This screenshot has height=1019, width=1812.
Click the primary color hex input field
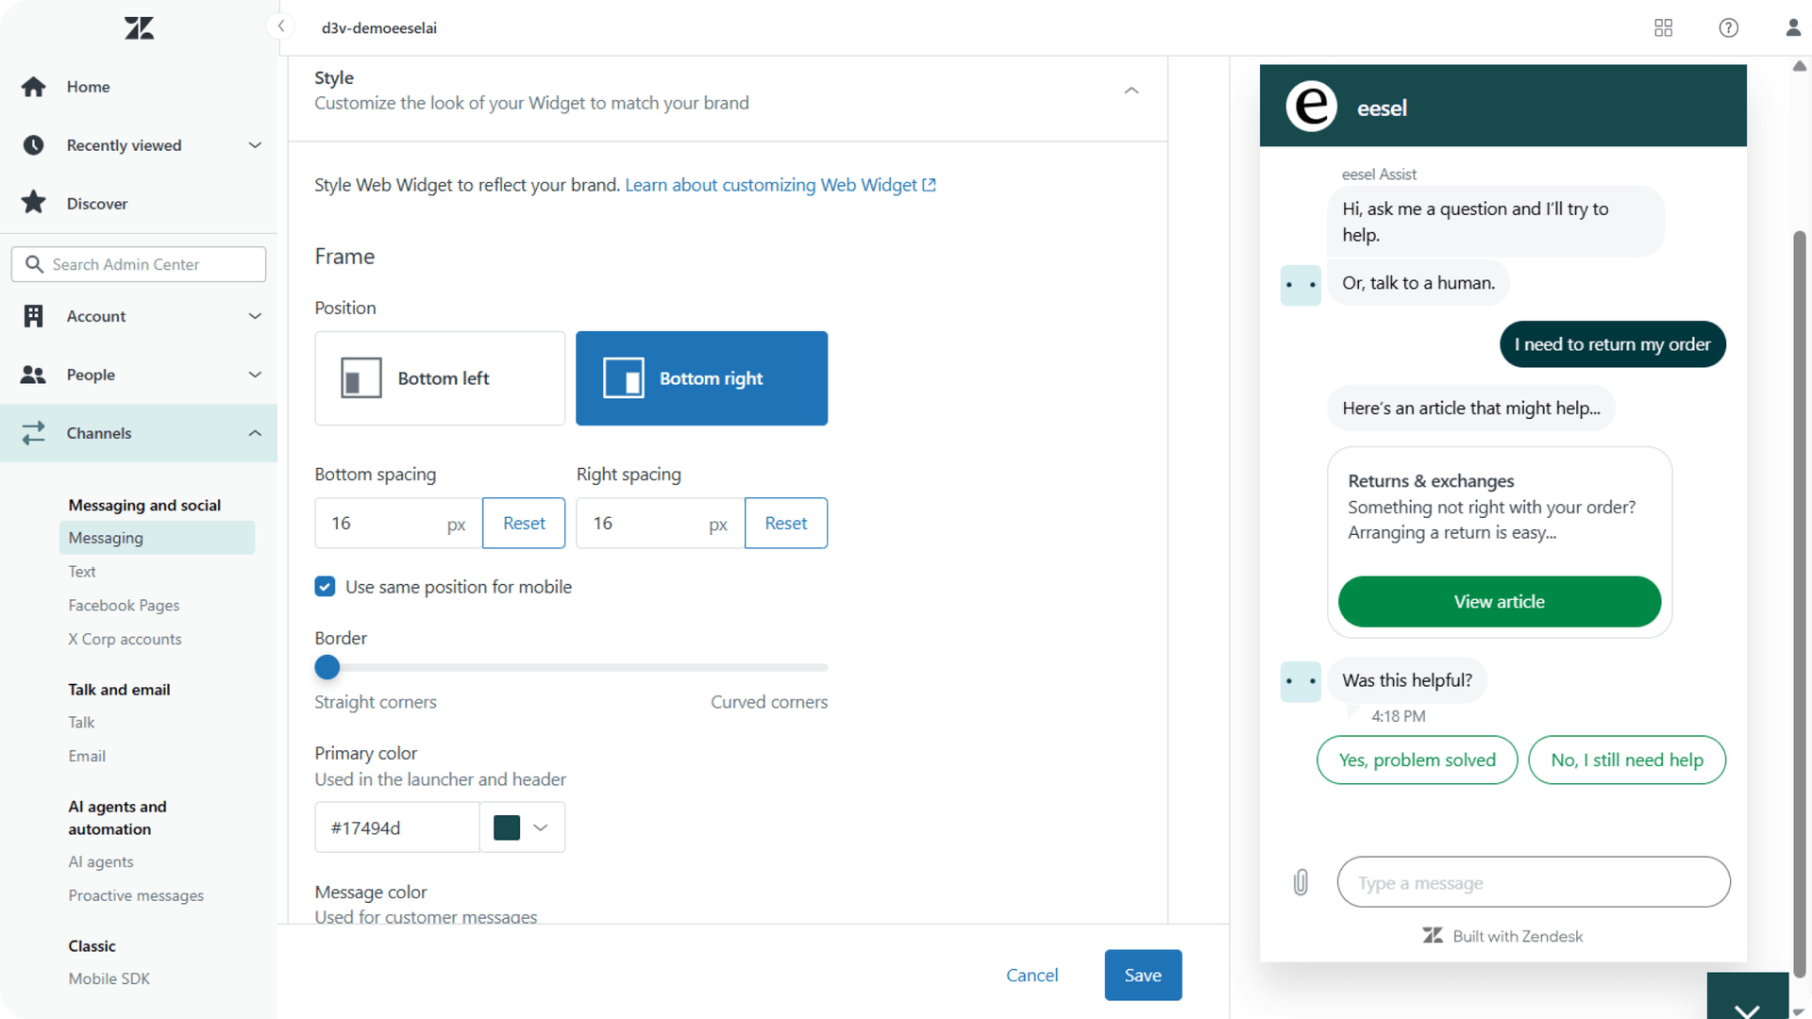tap(396, 827)
